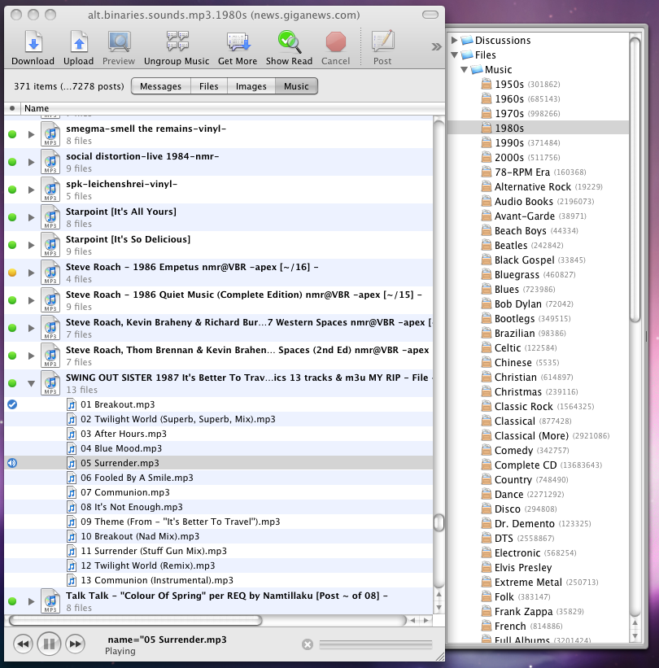Image resolution: width=659 pixels, height=668 pixels.
Task: Open the Frank Zappa newsgroup
Action: tap(538, 611)
